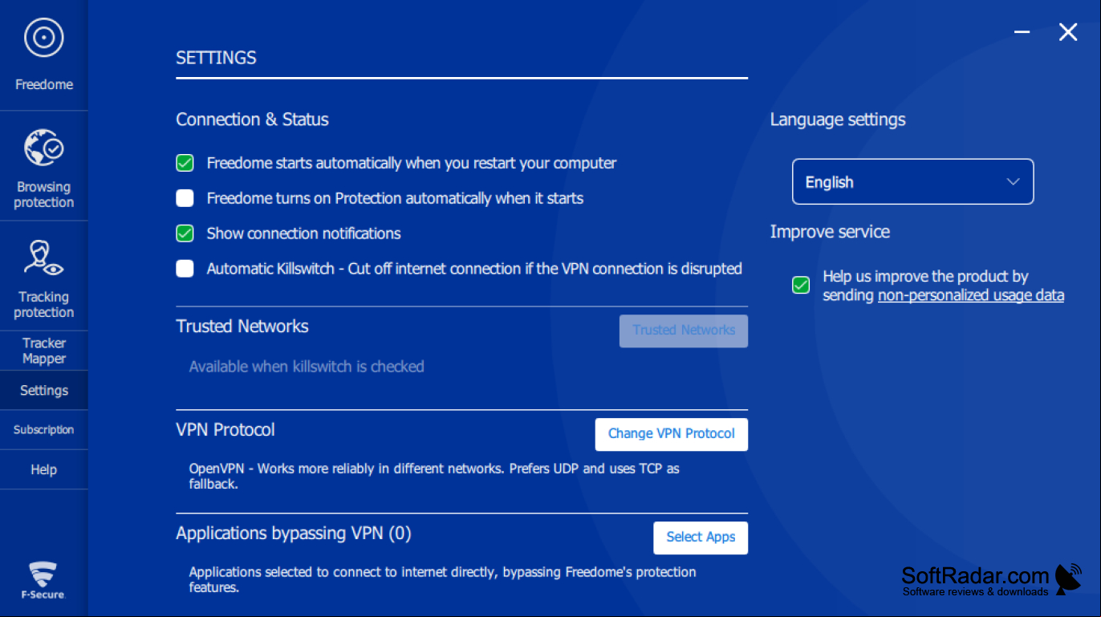
Task: Enable Protection turning on automatically at start
Action: coord(185,198)
